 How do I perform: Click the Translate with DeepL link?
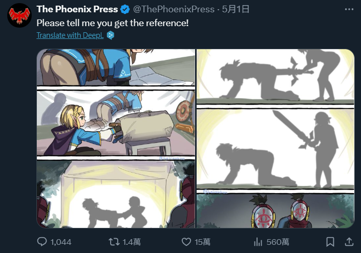[70, 35]
